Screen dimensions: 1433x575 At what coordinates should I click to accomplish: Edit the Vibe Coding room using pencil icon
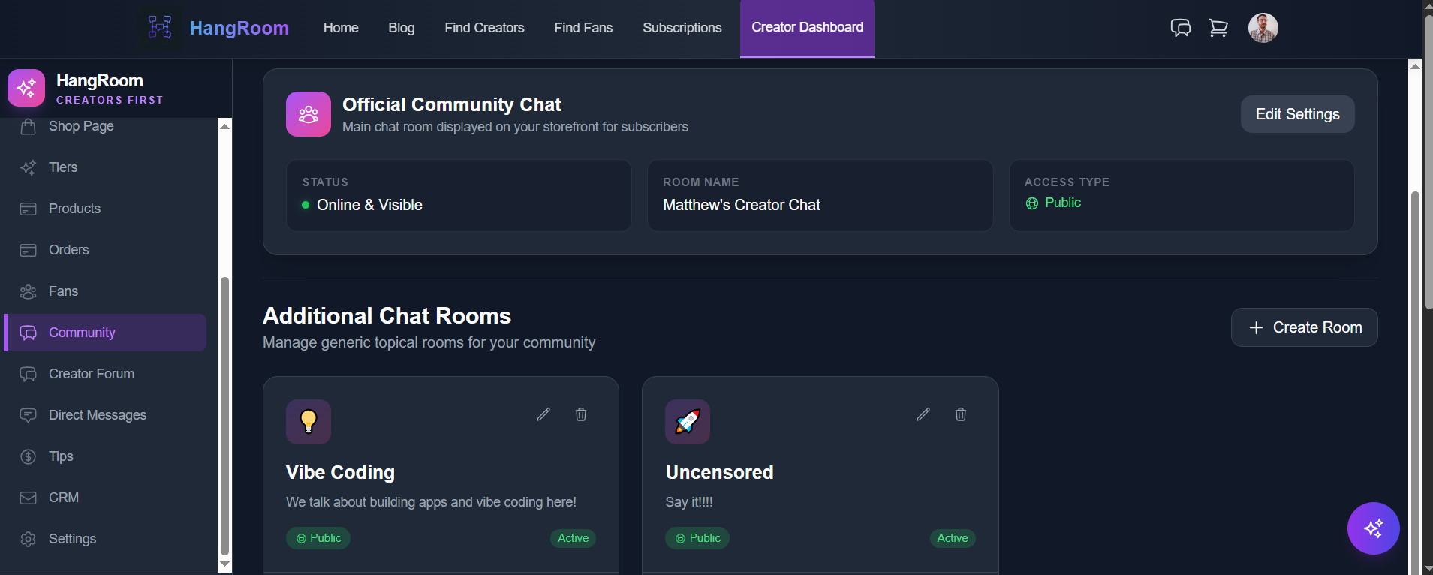click(543, 414)
